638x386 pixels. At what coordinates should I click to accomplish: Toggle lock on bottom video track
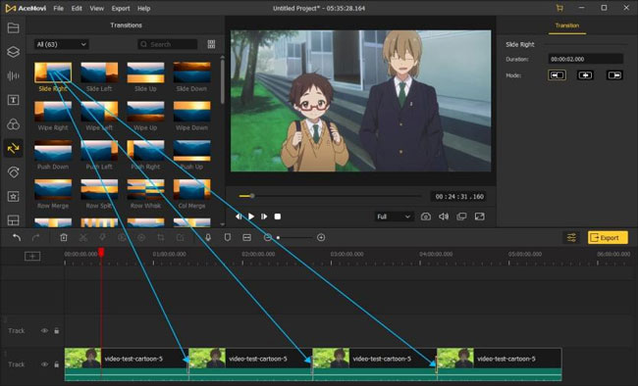click(x=57, y=364)
